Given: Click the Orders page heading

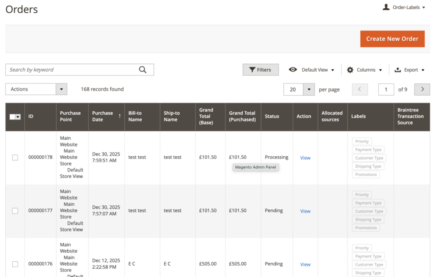Looking at the screenshot, I should tap(22, 9).
